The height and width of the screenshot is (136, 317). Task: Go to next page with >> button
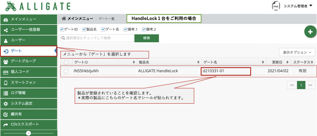point(310,85)
